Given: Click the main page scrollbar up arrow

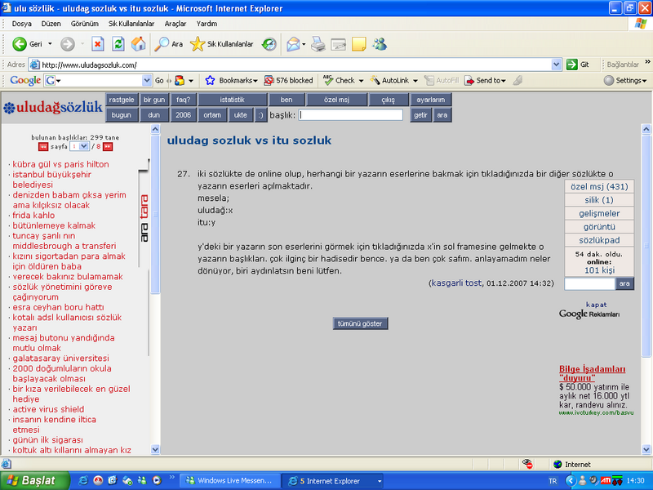Looking at the screenshot, I should coord(646,129).
